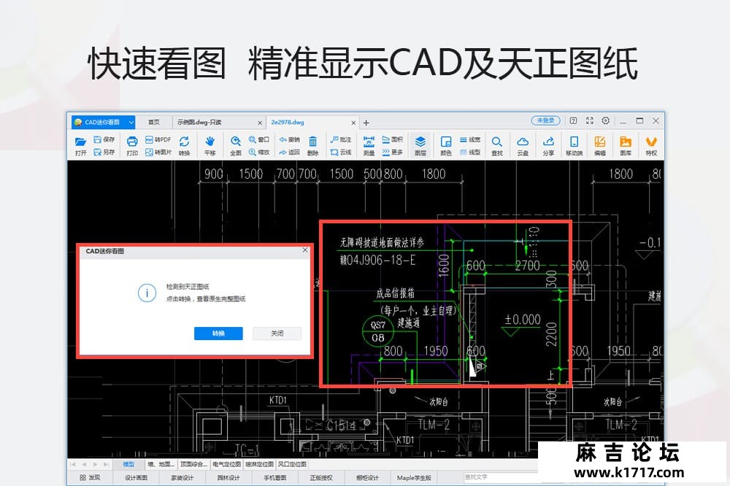This screenshot has width=730, height=486.
Task: Close the CAD迷你看图 dialog with X
Action: tap(305, 250)
